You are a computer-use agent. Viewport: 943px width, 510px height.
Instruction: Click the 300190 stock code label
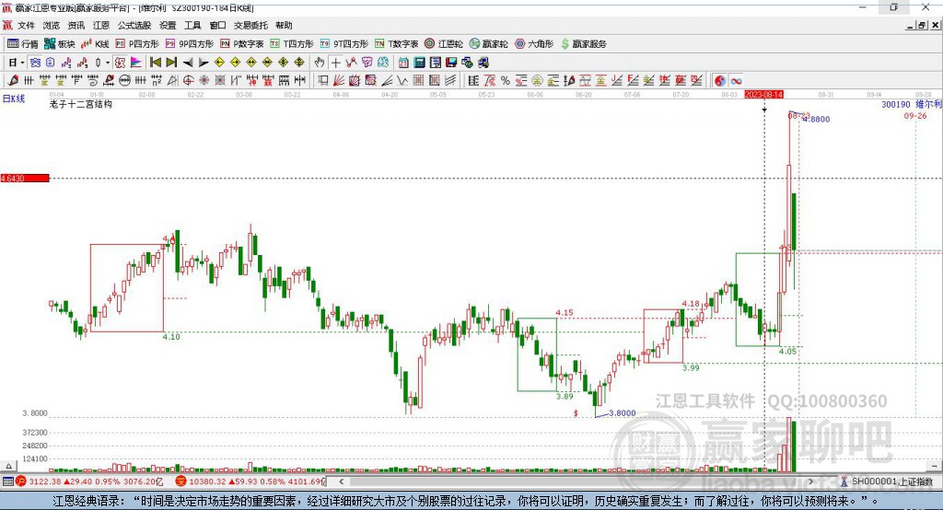[895, 105]
